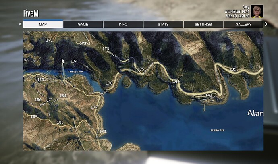Viewport: 278px width, 164px height.
Task: Open the GAME tab
Action: coord(83,24)
